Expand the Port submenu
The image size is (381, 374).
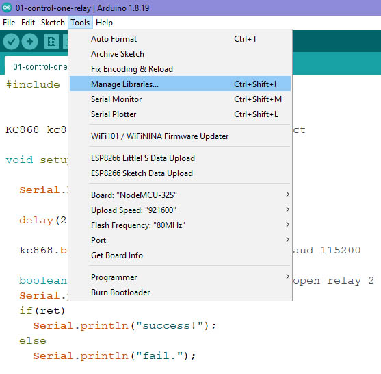click(x=180, y=240)
